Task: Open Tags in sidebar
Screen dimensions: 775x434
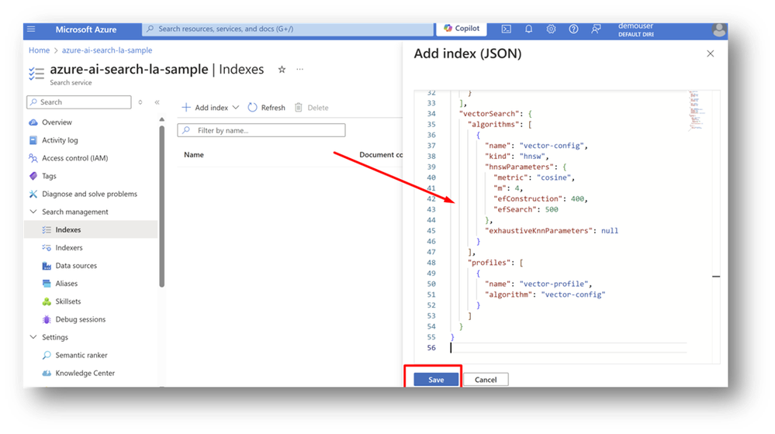Action: [48, 176]
